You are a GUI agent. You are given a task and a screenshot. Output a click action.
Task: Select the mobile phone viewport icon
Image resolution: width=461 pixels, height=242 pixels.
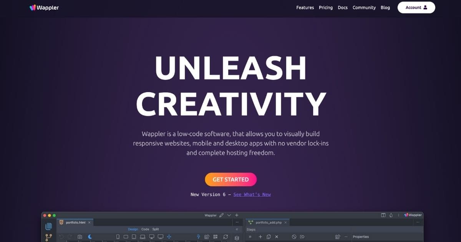[118, 237]
